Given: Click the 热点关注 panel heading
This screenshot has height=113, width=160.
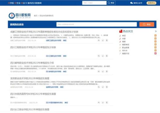Looking at the screenshot, I should click(128, 31).
